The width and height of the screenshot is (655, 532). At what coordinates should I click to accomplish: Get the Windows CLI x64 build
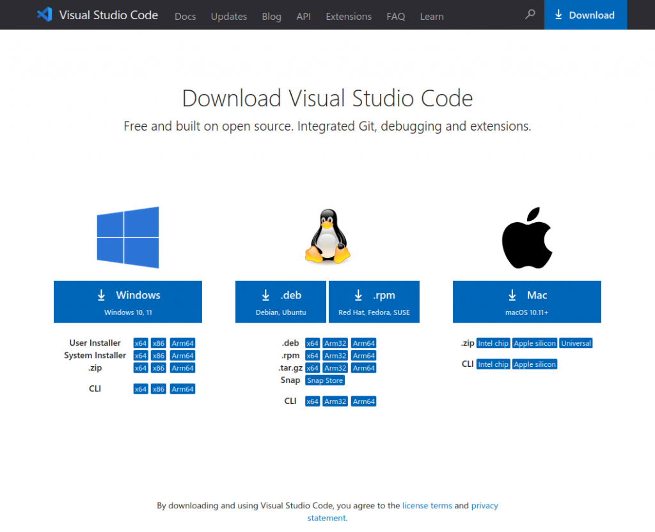[141, 389]
